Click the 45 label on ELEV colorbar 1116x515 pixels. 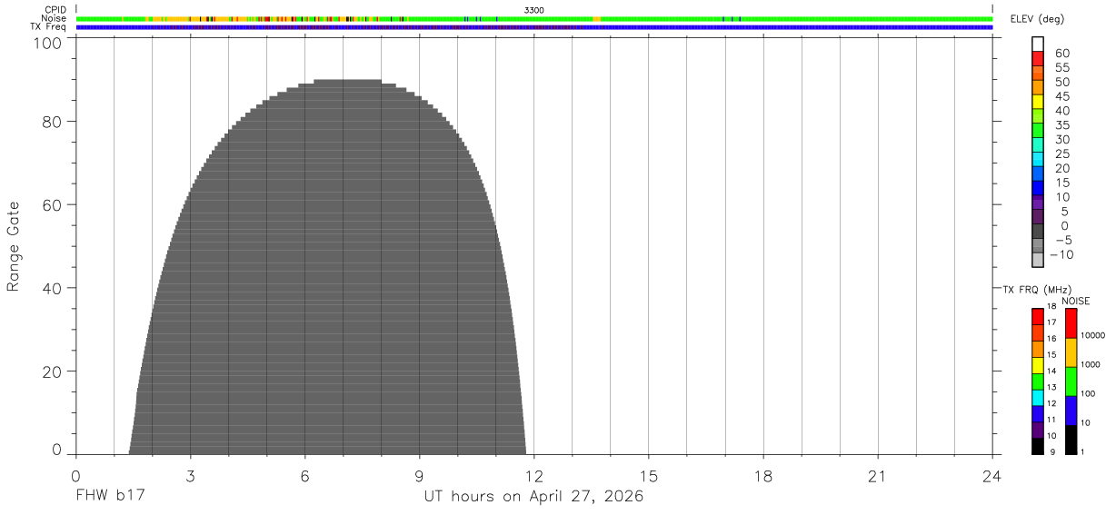click(1063, 96)
